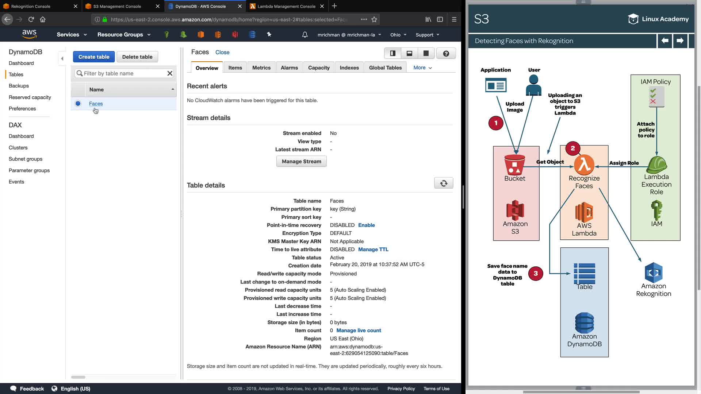Switch to full-pane view layout icon
Screen dimensions: 701x394
tap(426, 54)
